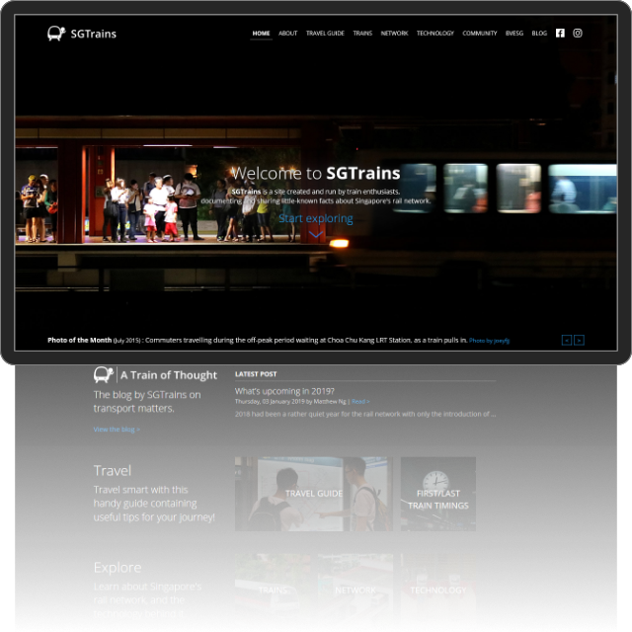Click the LATEST POST label
Screen dimensions: 632x632
[x=256, y=374]
